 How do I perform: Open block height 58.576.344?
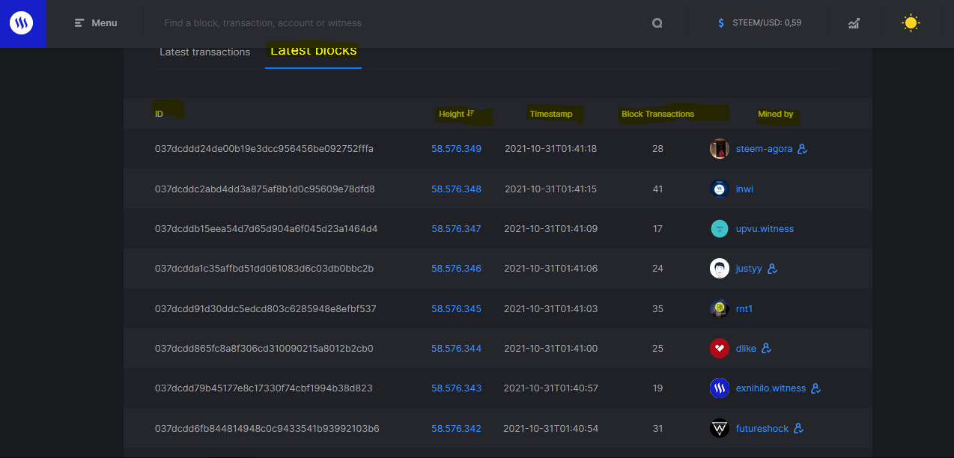(x=456, y=349)
